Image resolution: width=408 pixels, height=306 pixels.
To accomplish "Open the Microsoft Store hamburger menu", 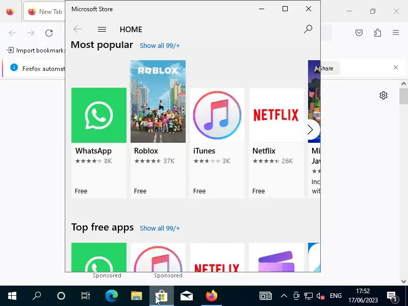I will tap(101, 30).
